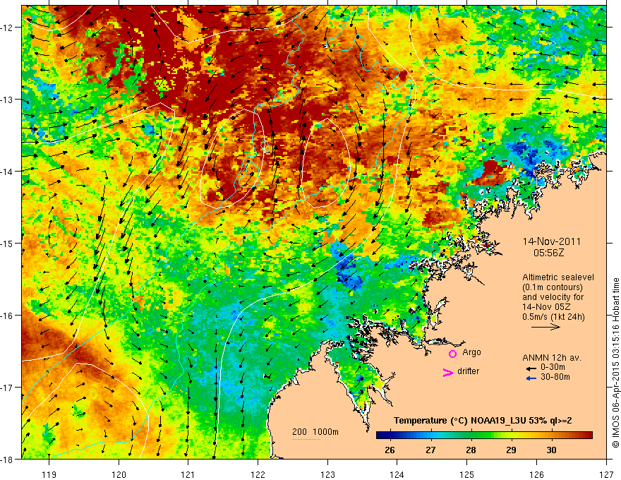This screenshot has height=480, width=621.
Task: Click the black 0-30m velocity arrow symbol
Action: pos(531,368)
